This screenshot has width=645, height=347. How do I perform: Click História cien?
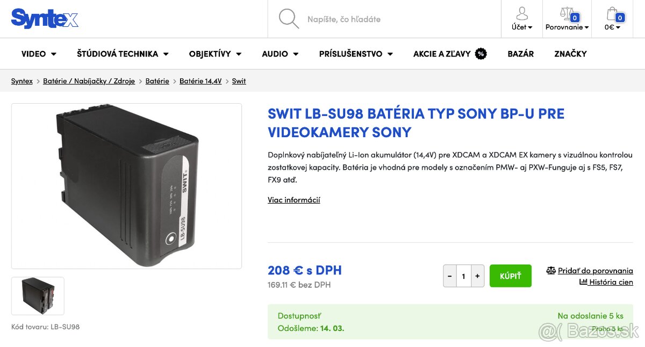click(x=611, y=282)
